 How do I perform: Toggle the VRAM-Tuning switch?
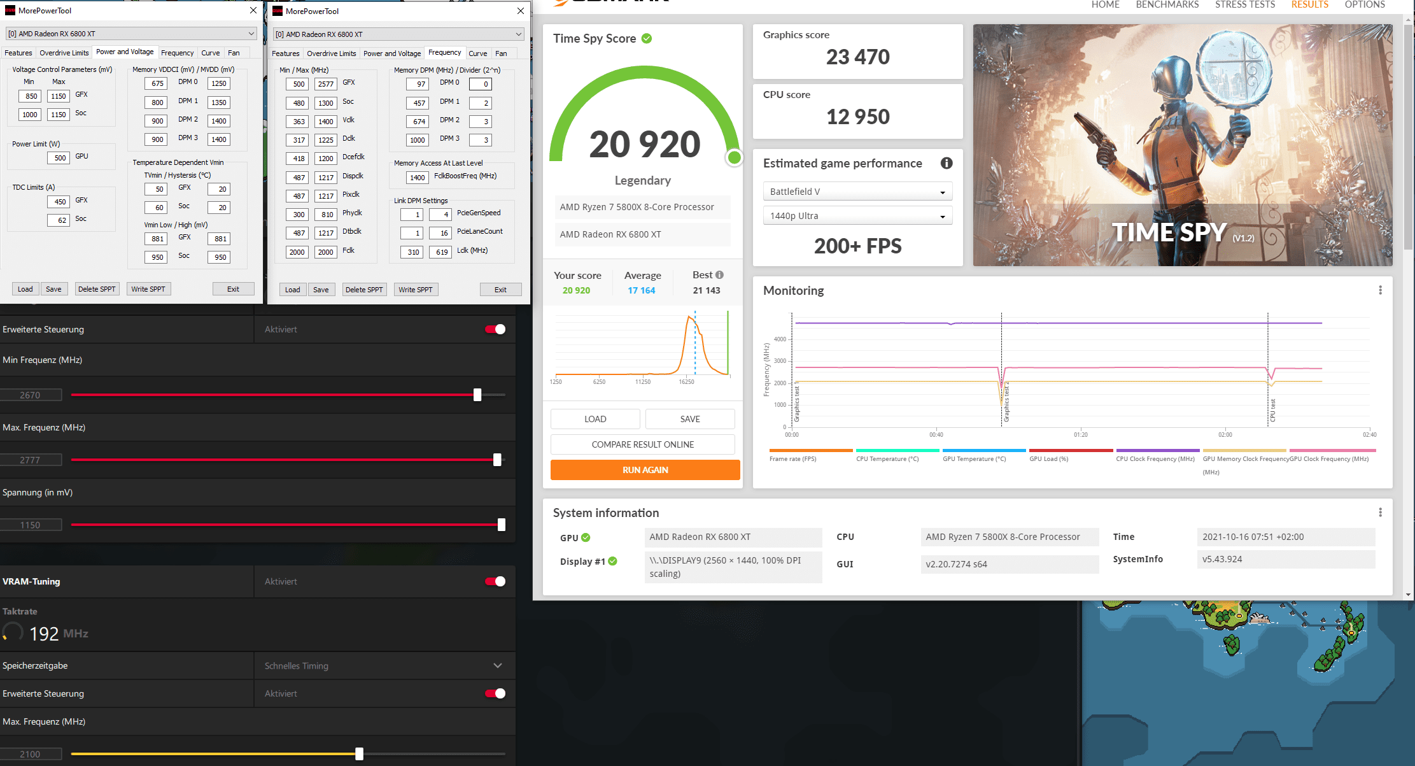495,581
